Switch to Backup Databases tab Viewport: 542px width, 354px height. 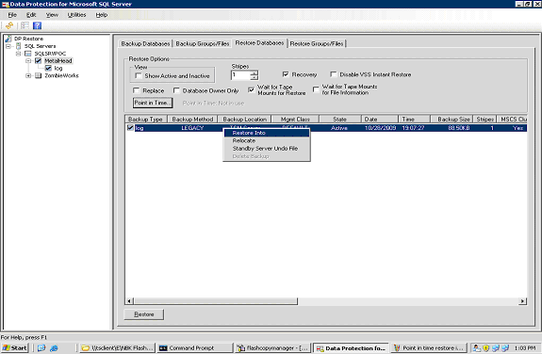(x=145, y=43)
